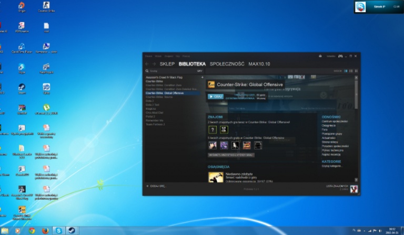Click the show all friends who played button

coord(231,155)
